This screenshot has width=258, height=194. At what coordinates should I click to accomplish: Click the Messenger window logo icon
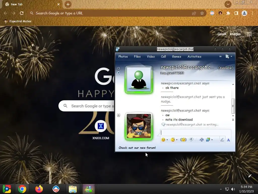118,49
